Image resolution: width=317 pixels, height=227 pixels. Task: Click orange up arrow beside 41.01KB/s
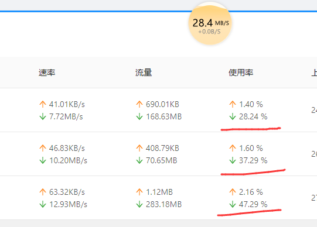coord(43,104)
